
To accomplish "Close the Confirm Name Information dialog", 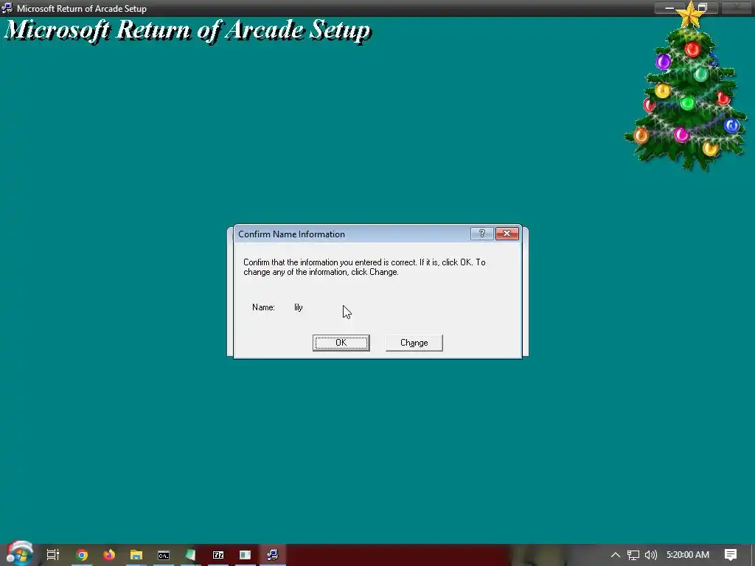I will click(x=507, y=234).
